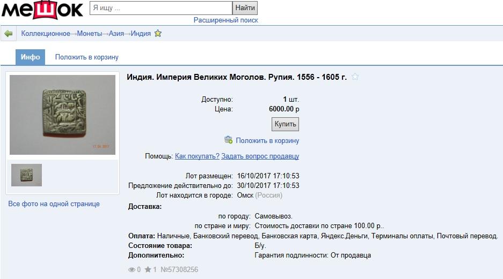Open the Монеты breadcrumb link
The height and width of the screenshot is (279, 503).
point(89,34)
